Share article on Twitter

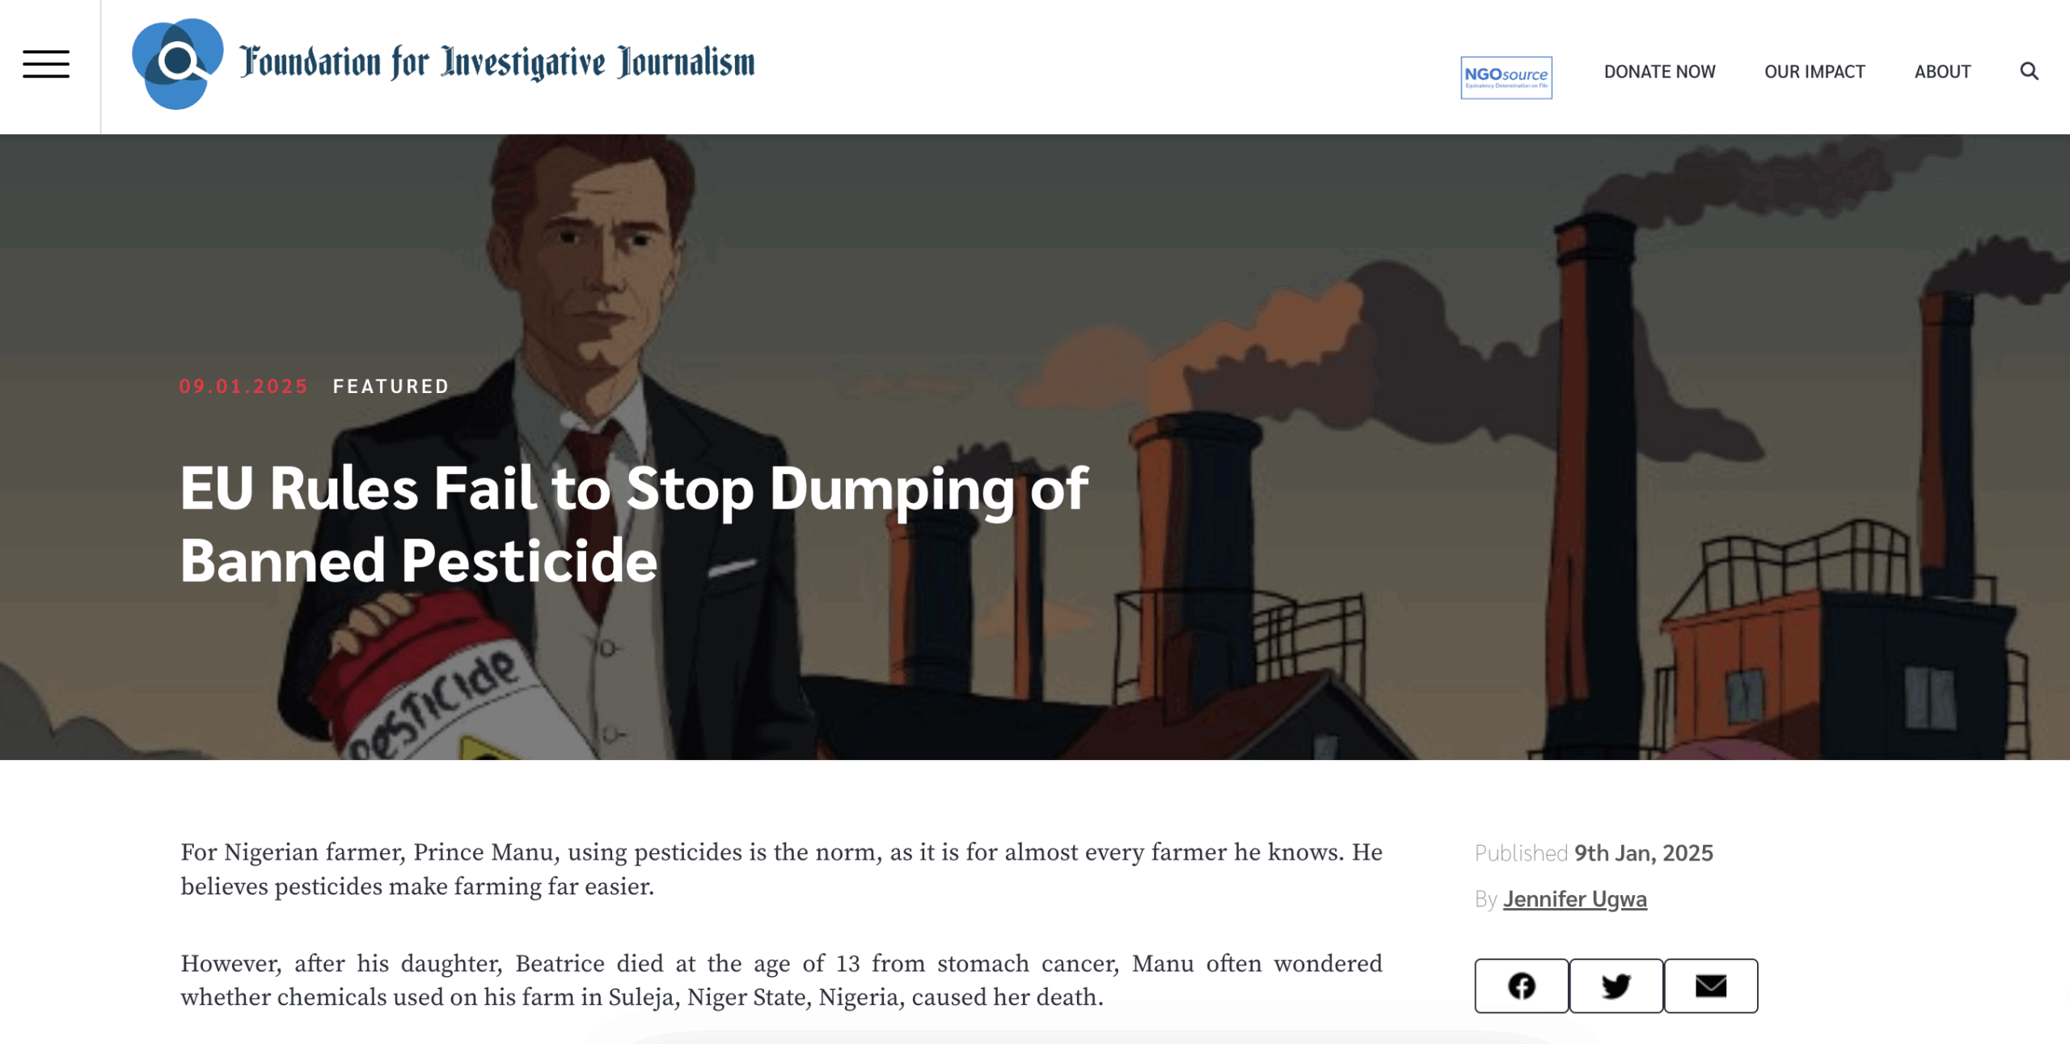[1616, 986]
